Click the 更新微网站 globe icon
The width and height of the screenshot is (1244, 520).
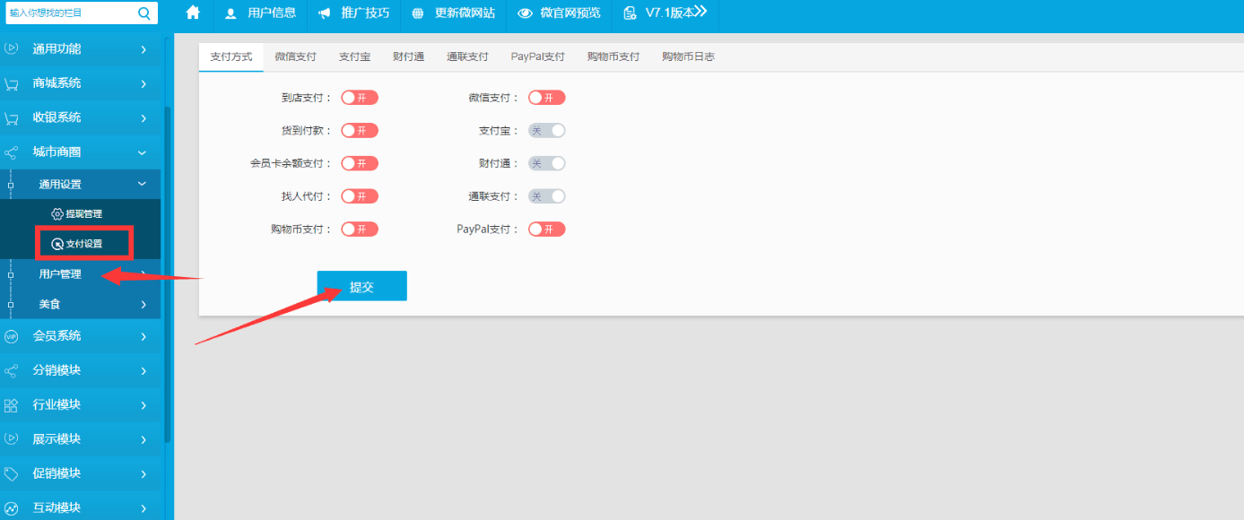pyautogui.click(x=417, y=13)
